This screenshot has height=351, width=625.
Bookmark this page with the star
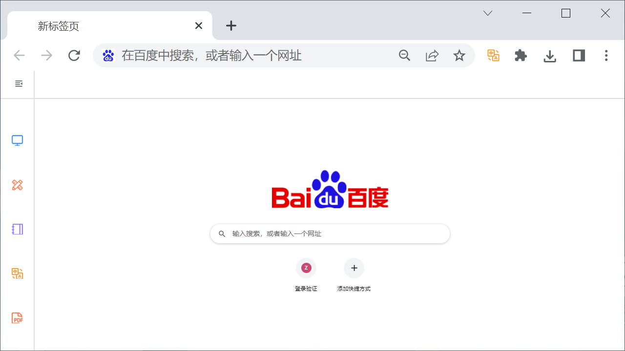coord(459,56)
